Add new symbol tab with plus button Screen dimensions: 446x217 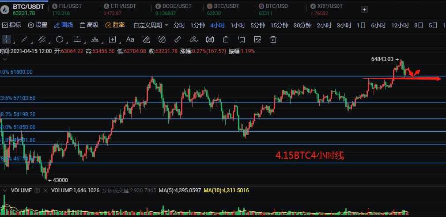[364, 9]
